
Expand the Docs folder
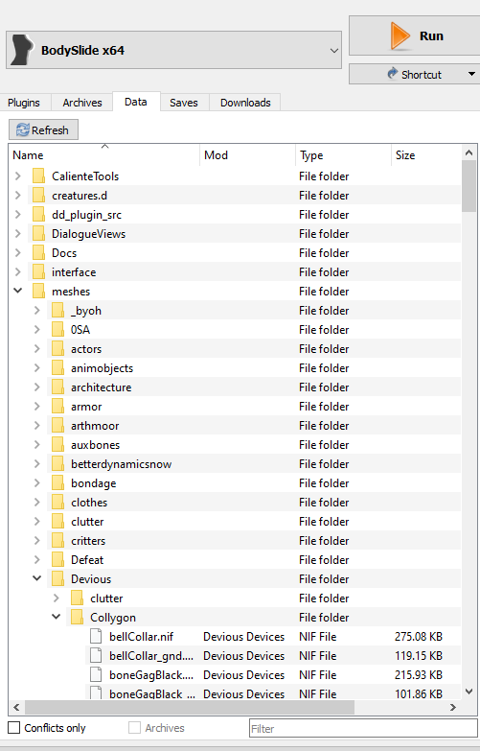click(x=18, y=253)
